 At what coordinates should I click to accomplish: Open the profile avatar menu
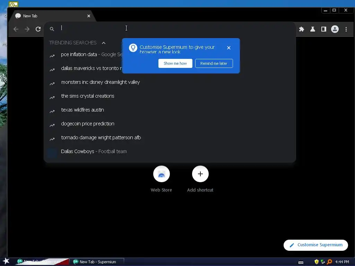pos(335,29)
